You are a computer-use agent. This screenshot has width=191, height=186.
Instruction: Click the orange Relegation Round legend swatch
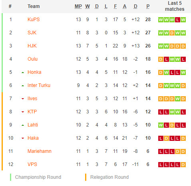pos(86,177)
